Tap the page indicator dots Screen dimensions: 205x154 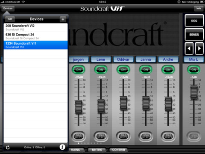(90, 143)
